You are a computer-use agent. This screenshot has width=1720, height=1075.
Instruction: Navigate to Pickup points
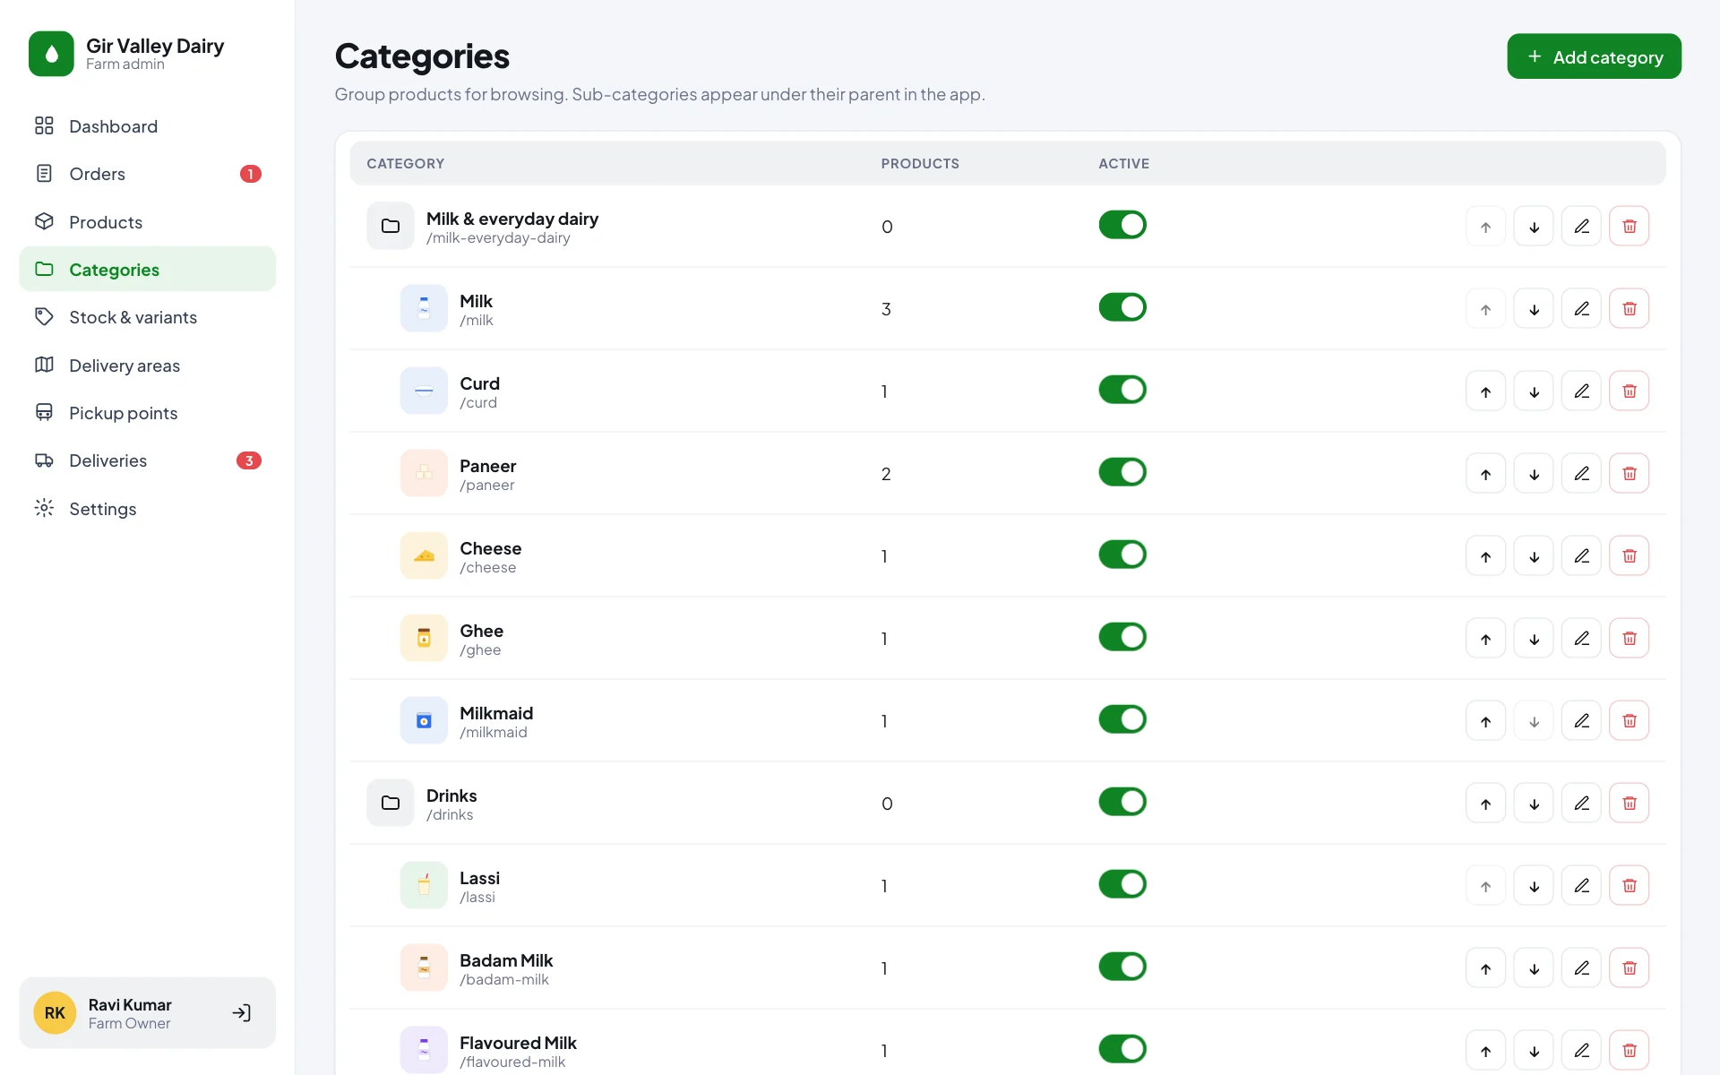pyautogui.click(x=148, y=413)
